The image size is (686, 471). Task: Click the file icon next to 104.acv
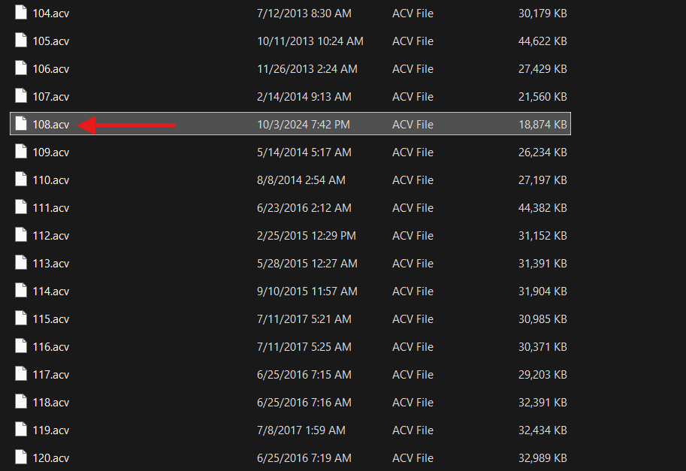[x=21, y=14]
